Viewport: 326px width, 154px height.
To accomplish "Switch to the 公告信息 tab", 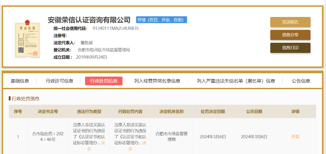I will click(301, 81).
